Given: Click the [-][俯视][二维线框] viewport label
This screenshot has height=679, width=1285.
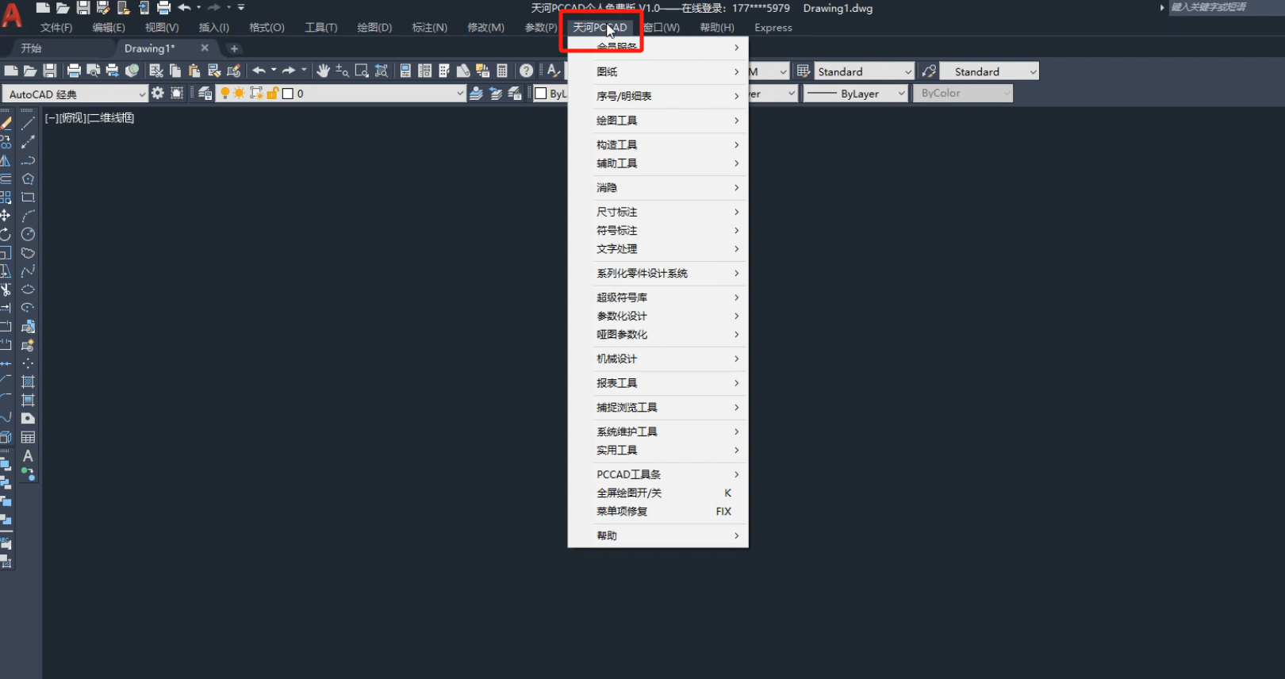Looking at the screenshot, I should point(90,118).
